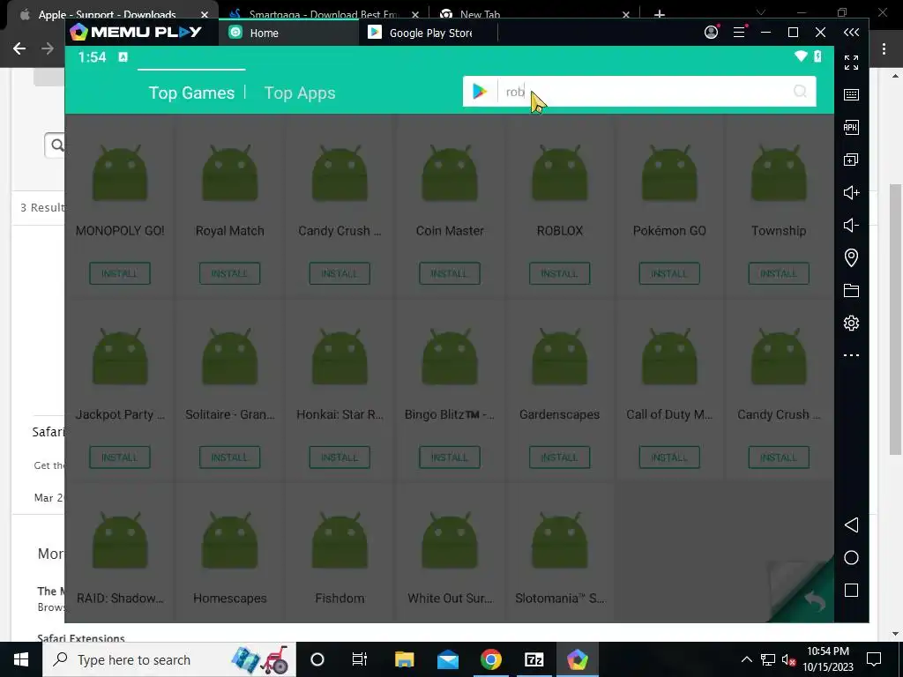The width and height of the screenshot is (903, 677).
Task: Switch to Apple Support Downloads browser tab
Action: 107,14
